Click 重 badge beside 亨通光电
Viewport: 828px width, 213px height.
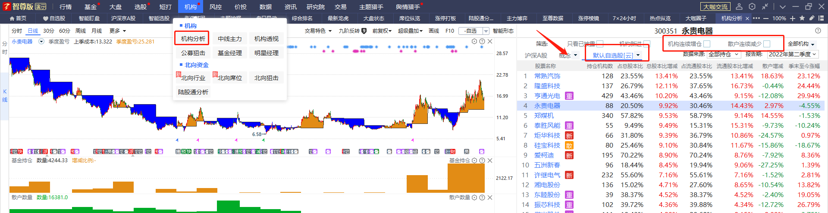tap(569, 96)
